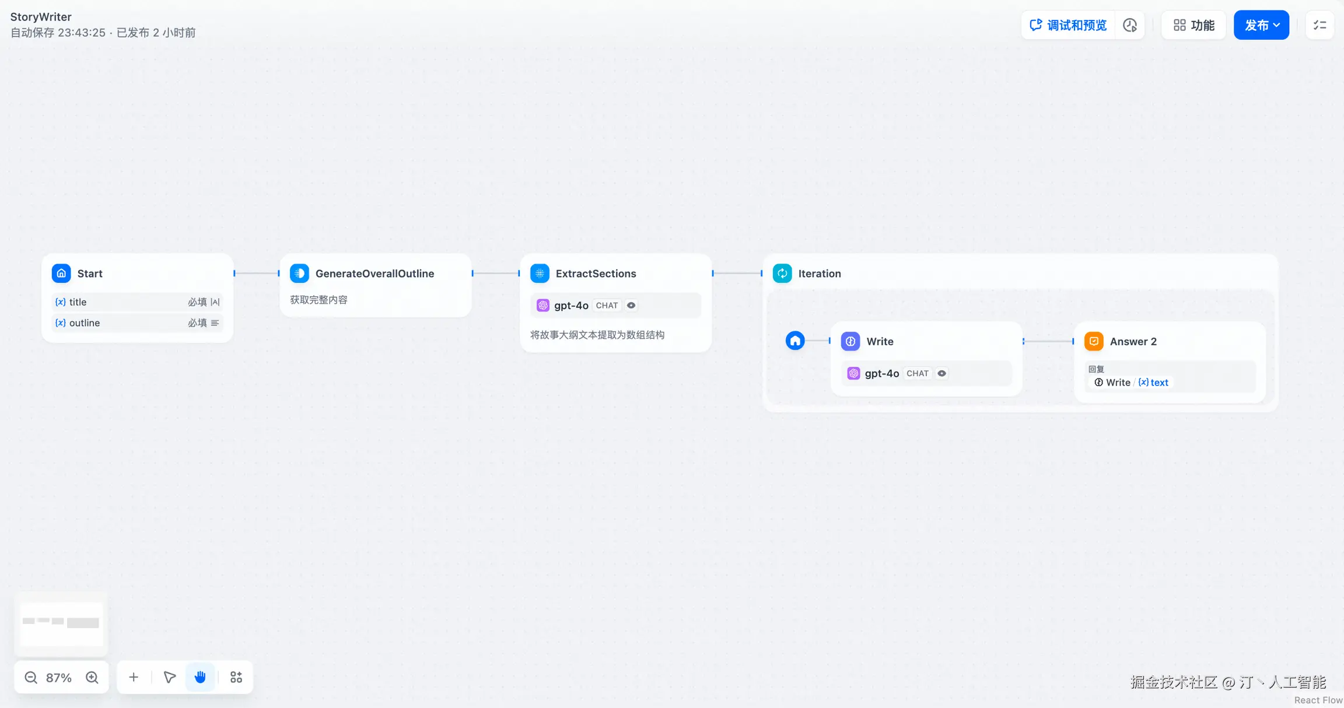
Task: Click the zoom in magnifier icon
Action: point(92,677)
